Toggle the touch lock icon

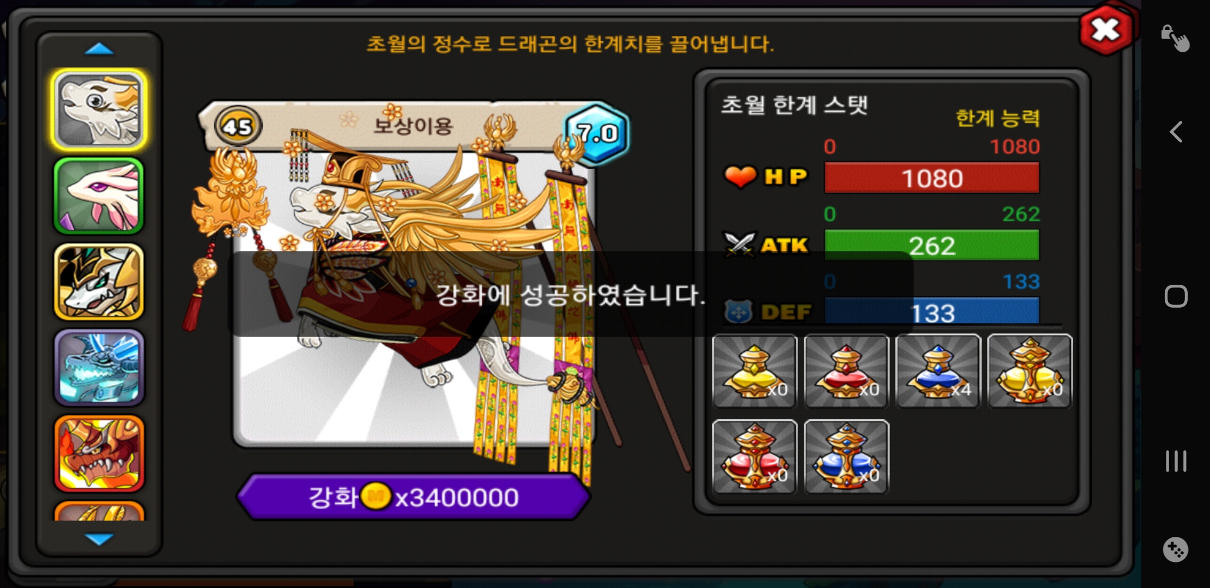[1175, 38]
